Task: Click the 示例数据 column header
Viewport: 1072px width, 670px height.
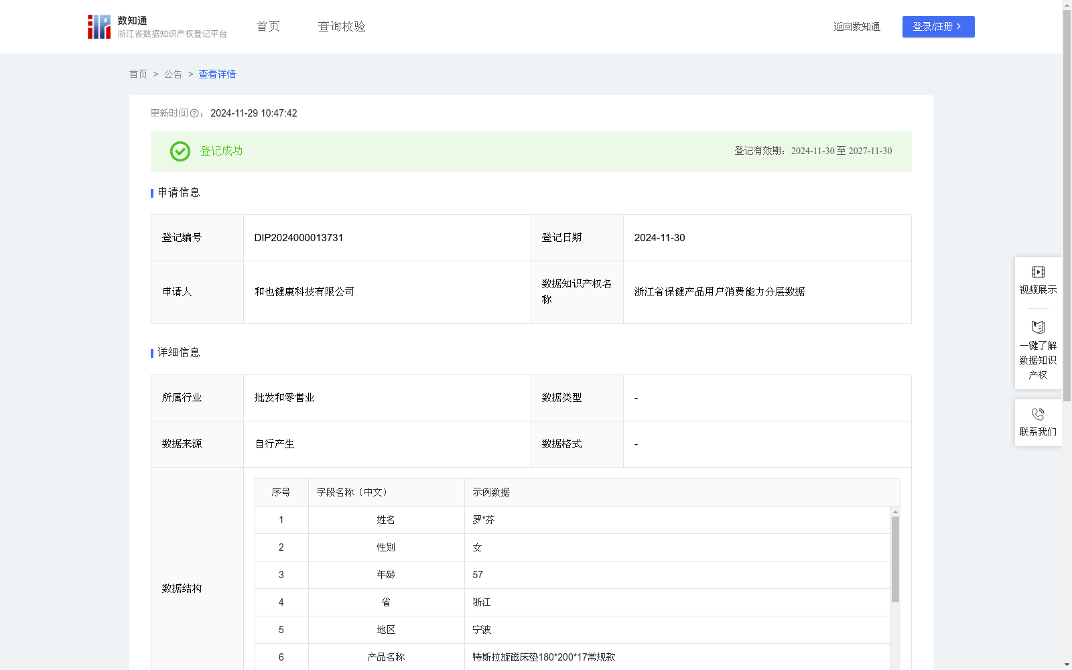Action: tap(682, 492)
